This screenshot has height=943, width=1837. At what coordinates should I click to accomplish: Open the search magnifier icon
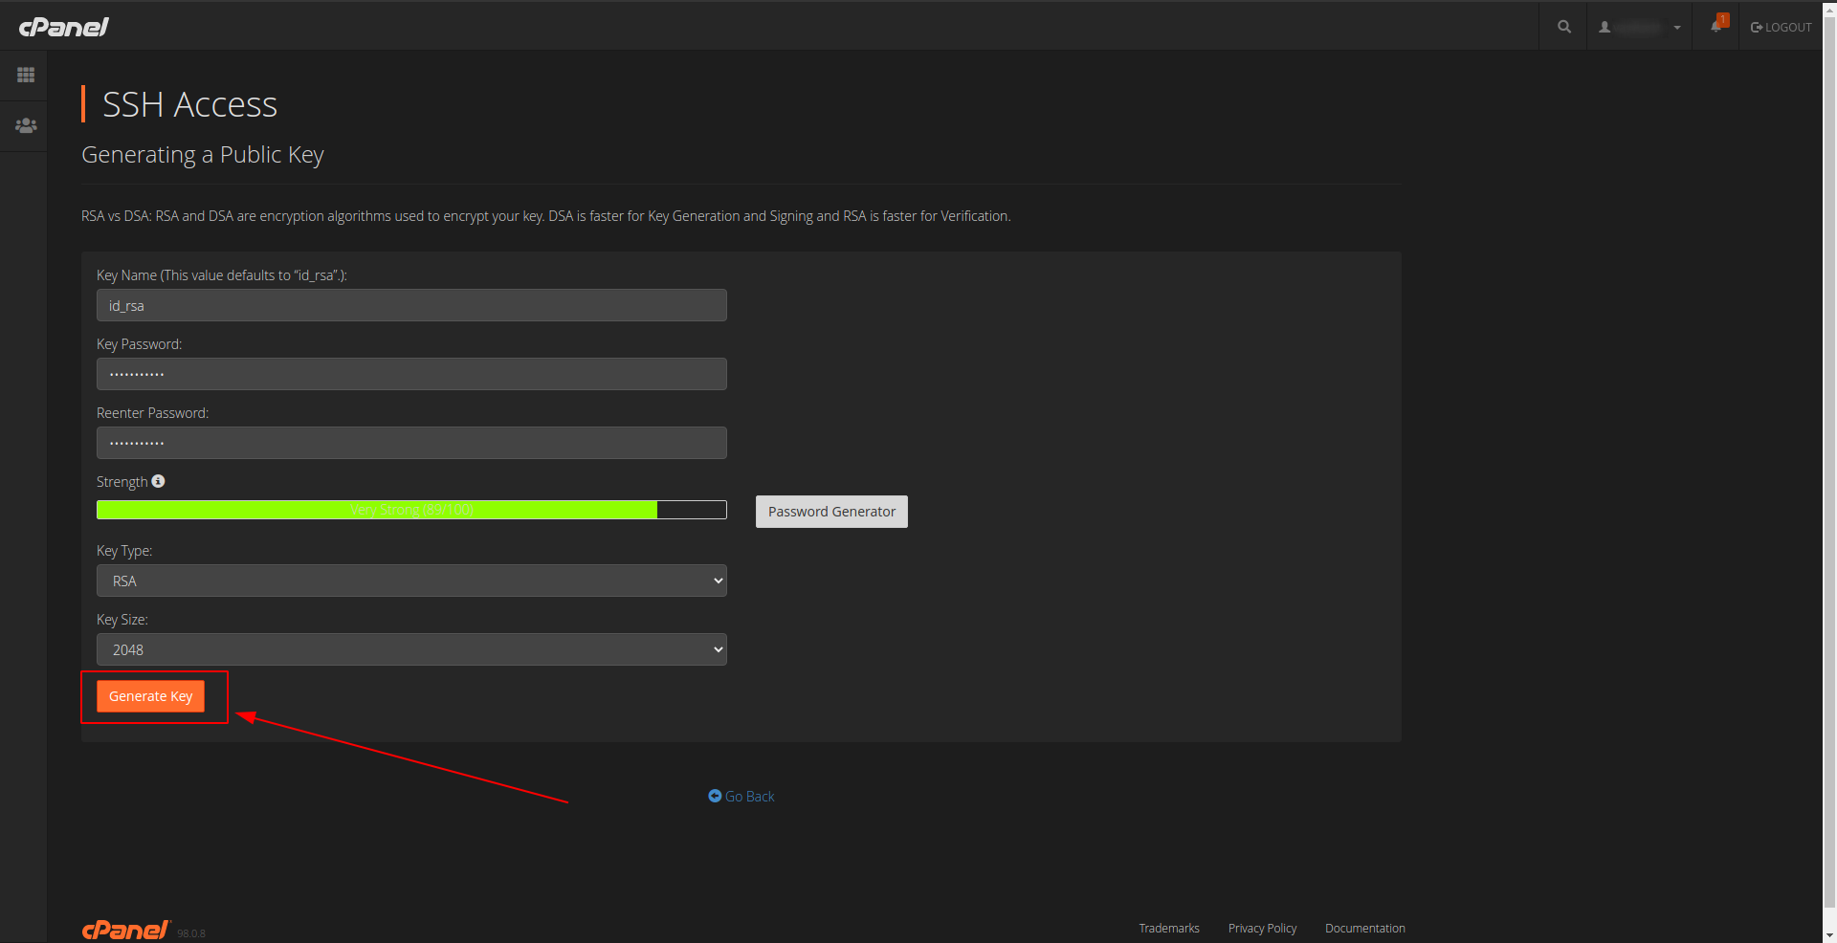point(1563,27)
